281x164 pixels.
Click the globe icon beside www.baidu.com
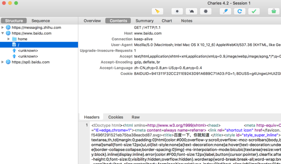click(x=8, y=33)
